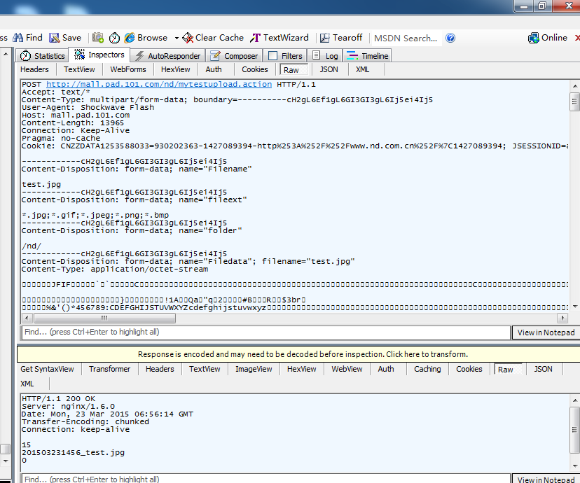Select response Auth inspector tab

click(x=386, y=369)
